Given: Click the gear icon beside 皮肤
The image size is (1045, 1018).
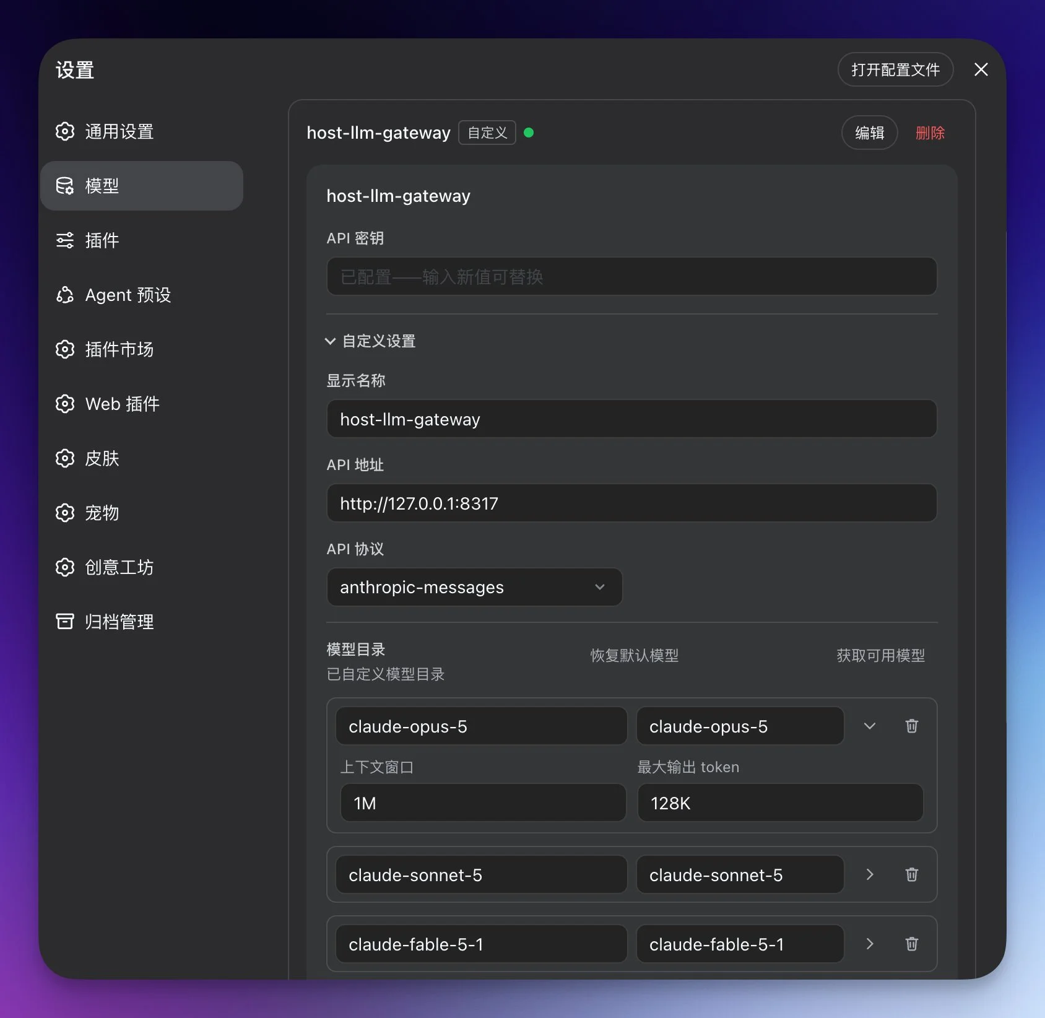Looking at the screenshot, I should tap(65, 458).
